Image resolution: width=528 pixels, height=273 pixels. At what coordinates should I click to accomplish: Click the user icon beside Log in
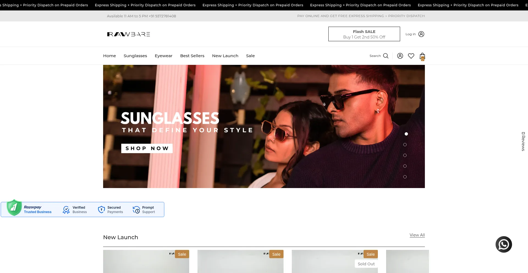(421, 34)
